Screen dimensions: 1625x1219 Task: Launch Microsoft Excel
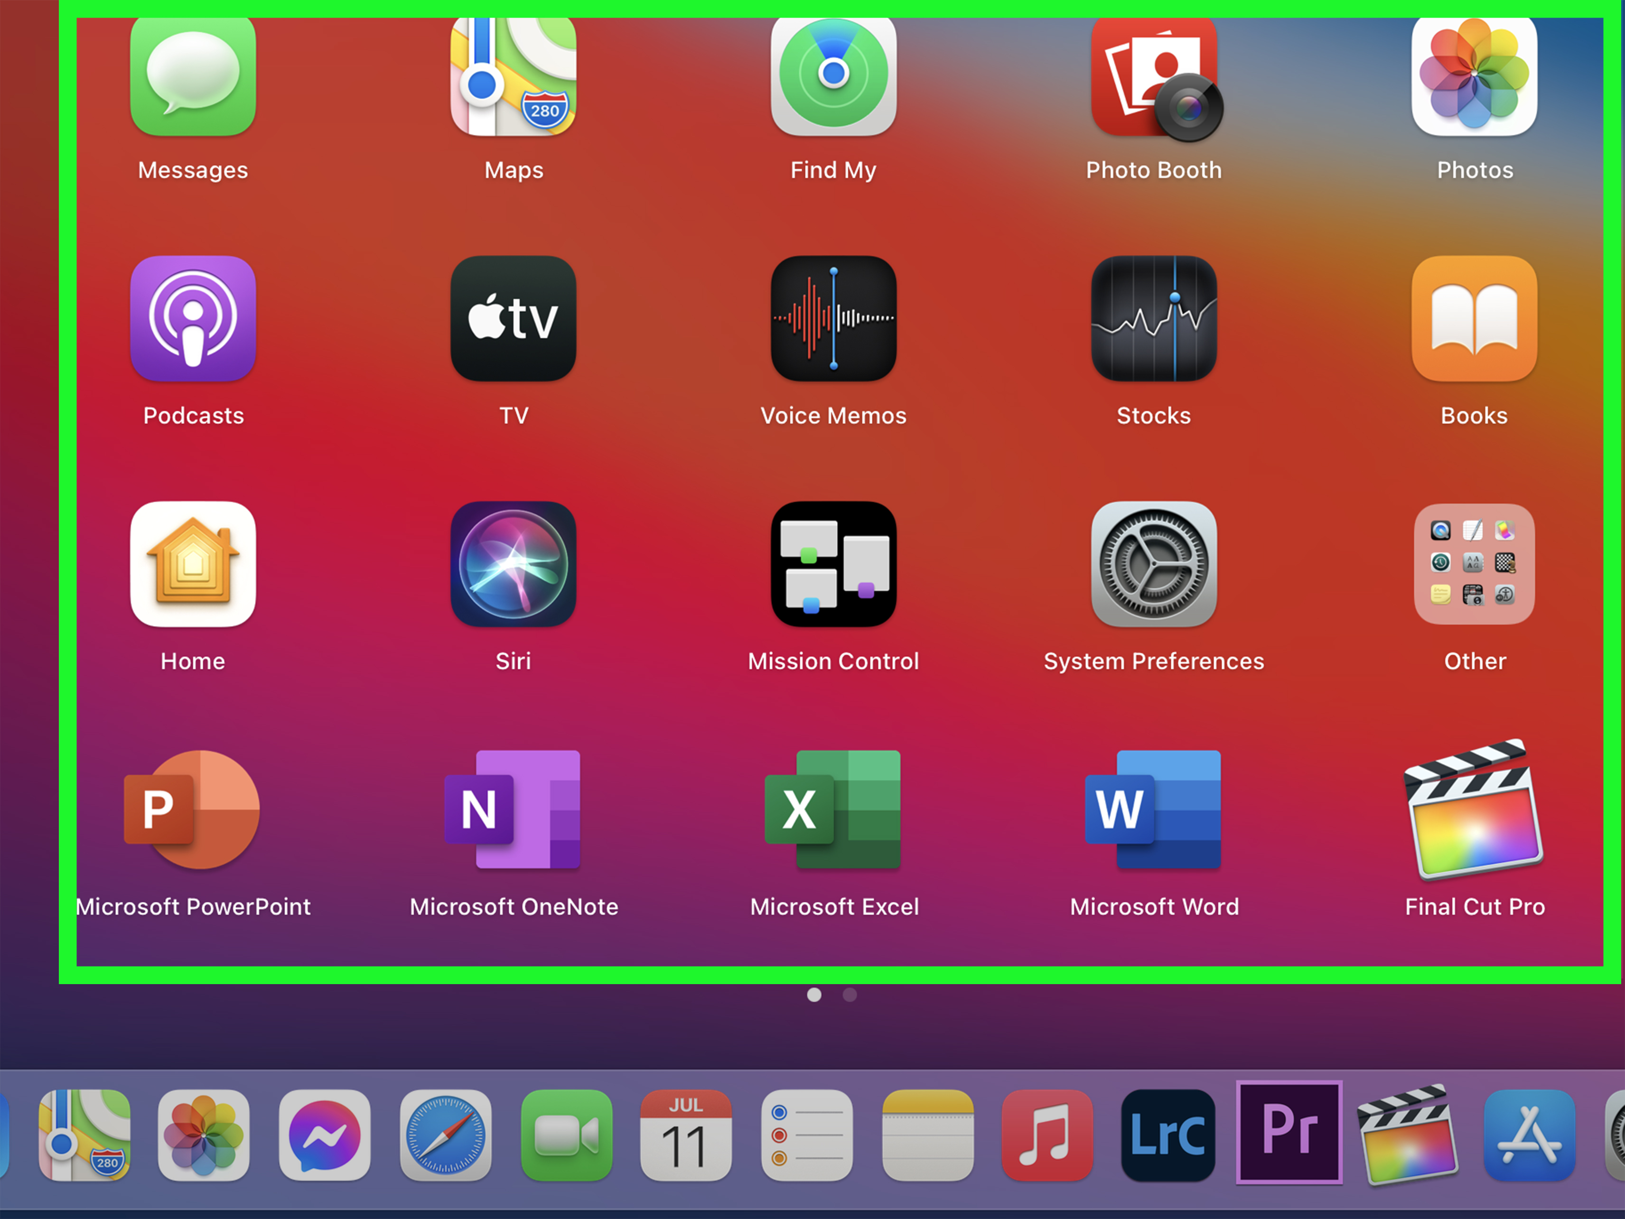point(833,809)
